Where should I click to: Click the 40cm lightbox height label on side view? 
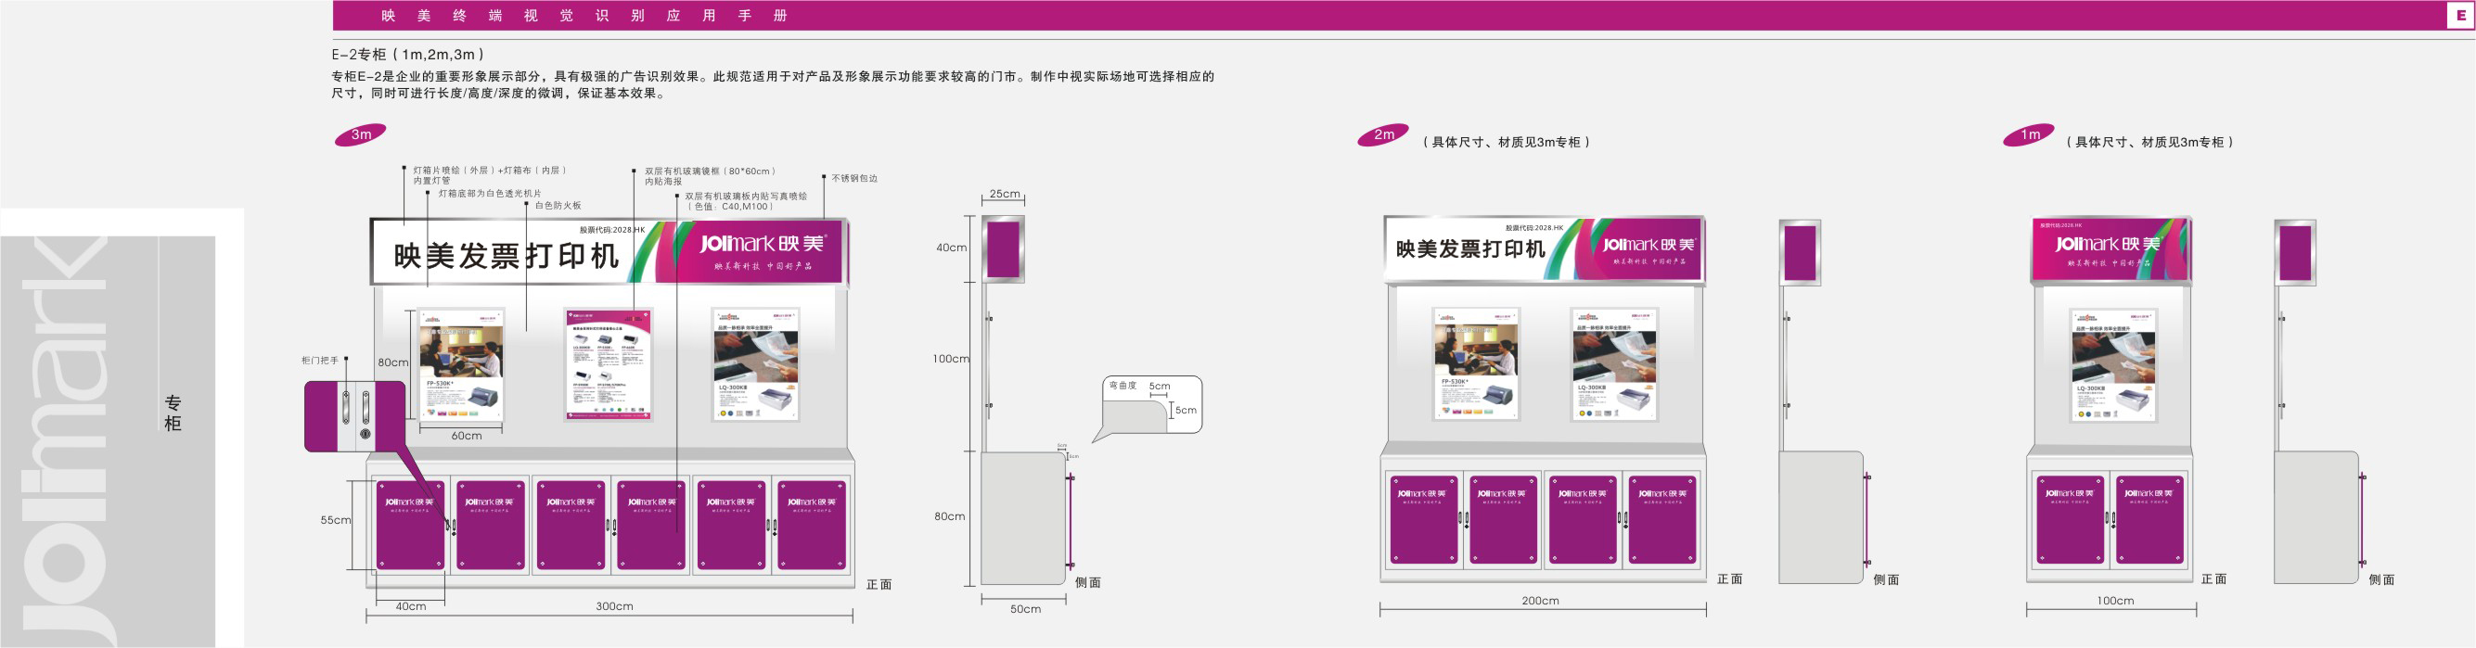[952, 248]
